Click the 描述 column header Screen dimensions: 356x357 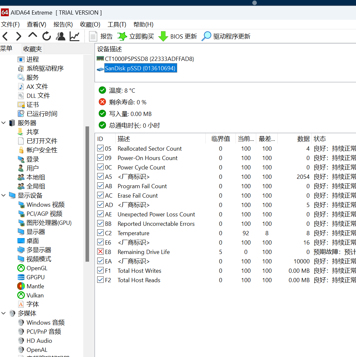point(160,139)
